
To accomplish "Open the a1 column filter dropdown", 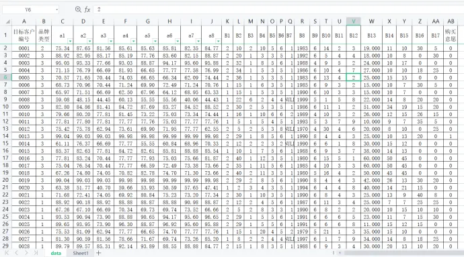I will [70, 41].
